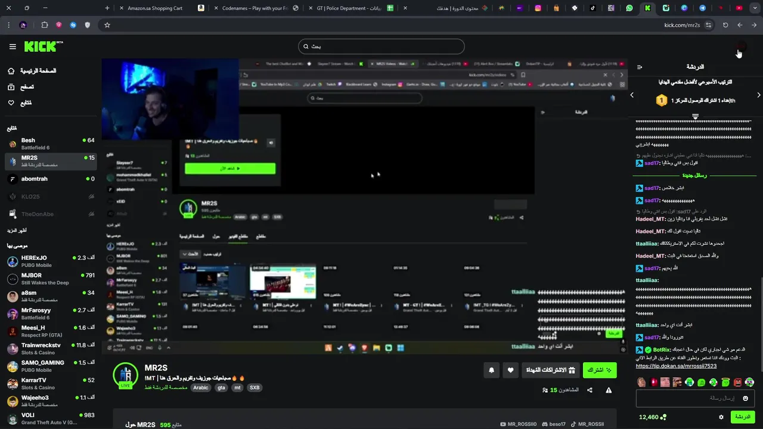
Task: Click the MR2S live avatar
Action: (125, 375)
